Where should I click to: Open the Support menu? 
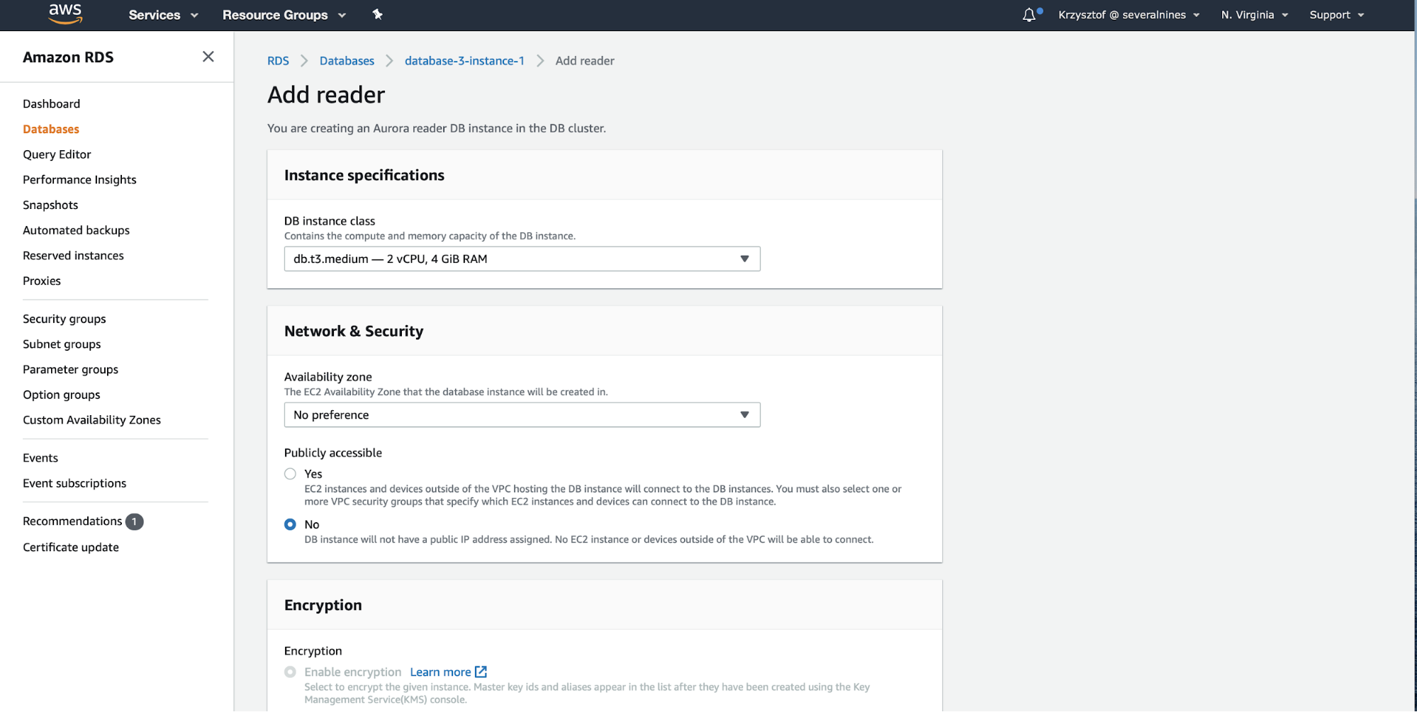click(x=1336, y=15)
